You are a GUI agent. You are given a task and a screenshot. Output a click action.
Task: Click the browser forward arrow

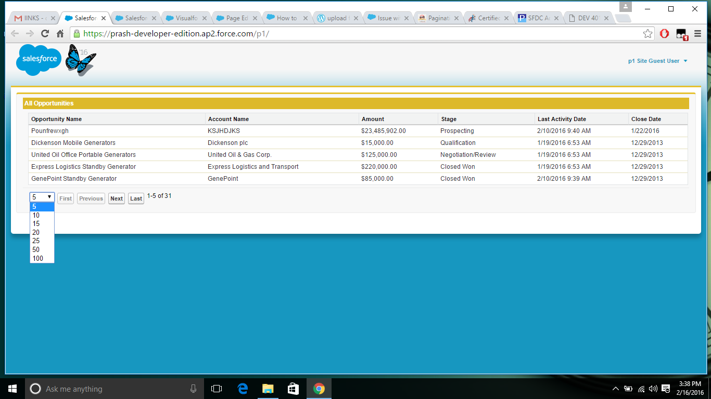tap(30, 34)
